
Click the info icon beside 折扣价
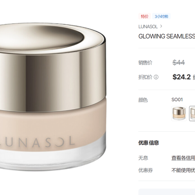(x=156, y=77)
